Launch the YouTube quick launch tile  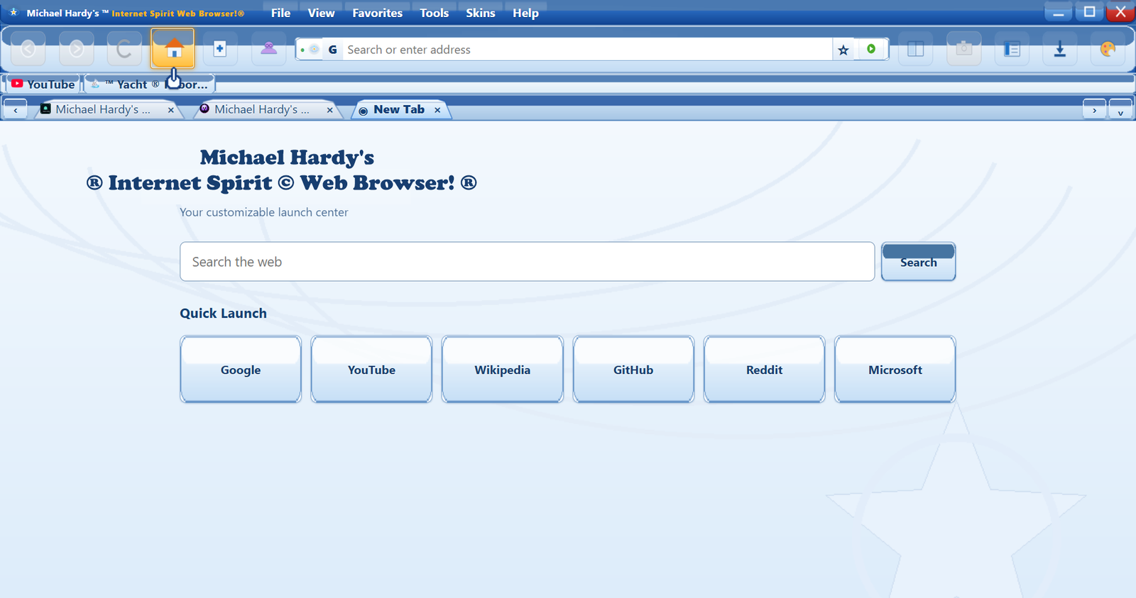click(371, 370)
